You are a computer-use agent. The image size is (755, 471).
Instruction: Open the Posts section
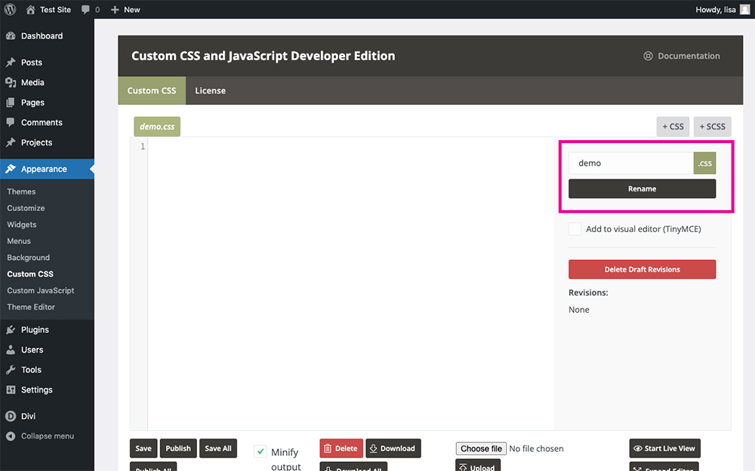pos(47,63)
